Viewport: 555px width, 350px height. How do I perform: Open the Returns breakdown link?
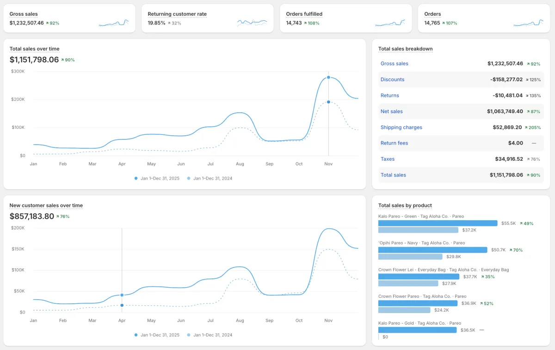point(390,96)
